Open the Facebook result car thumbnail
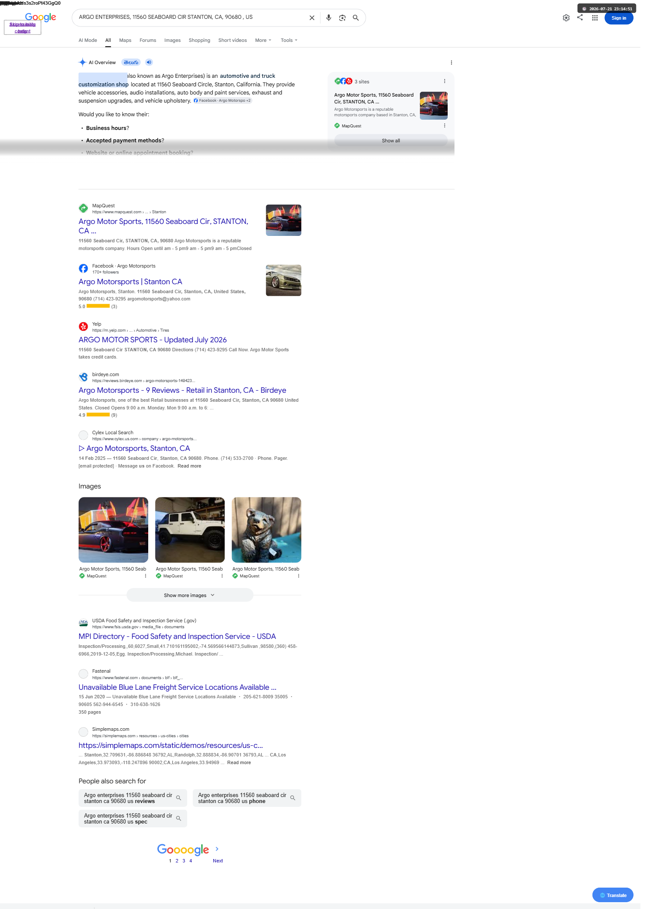The width and height of the screenshot is (648, 909). pos(284,280)
